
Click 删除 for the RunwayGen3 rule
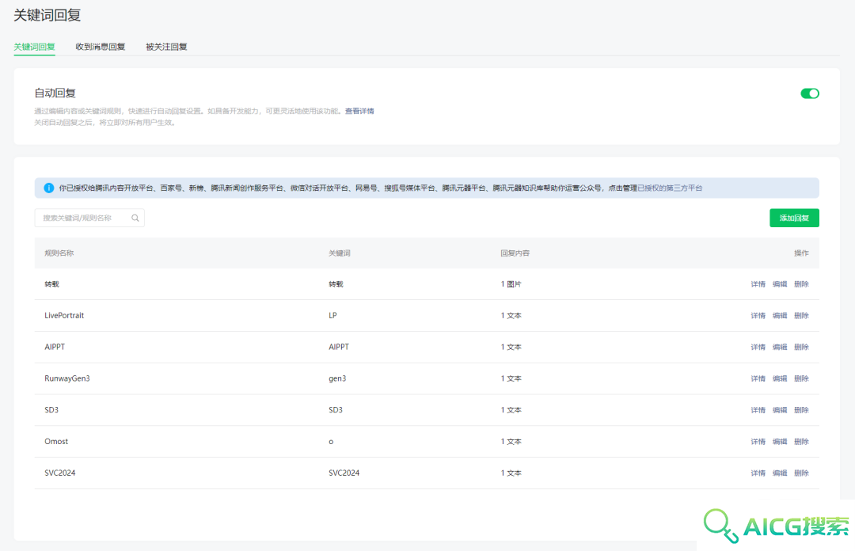click(x=801, y=378)
